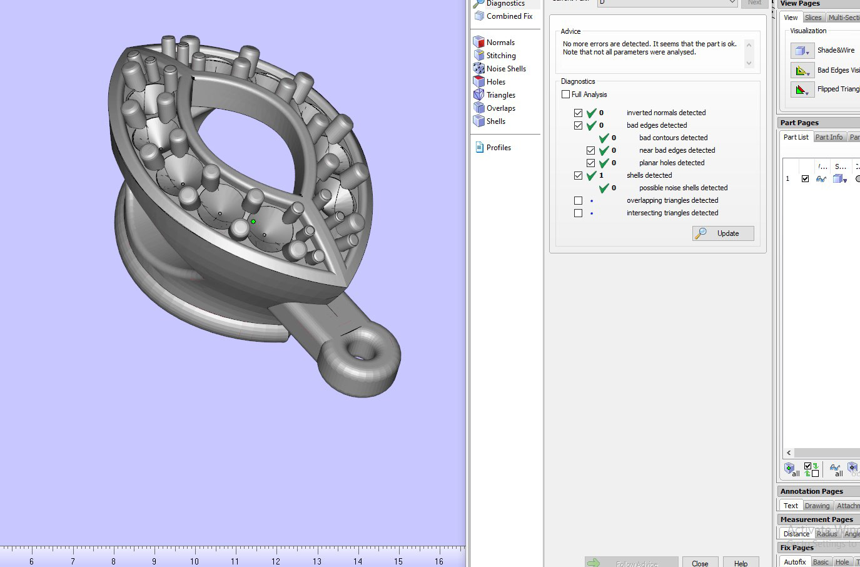Click the View Pages panel header

click(819, 4)
